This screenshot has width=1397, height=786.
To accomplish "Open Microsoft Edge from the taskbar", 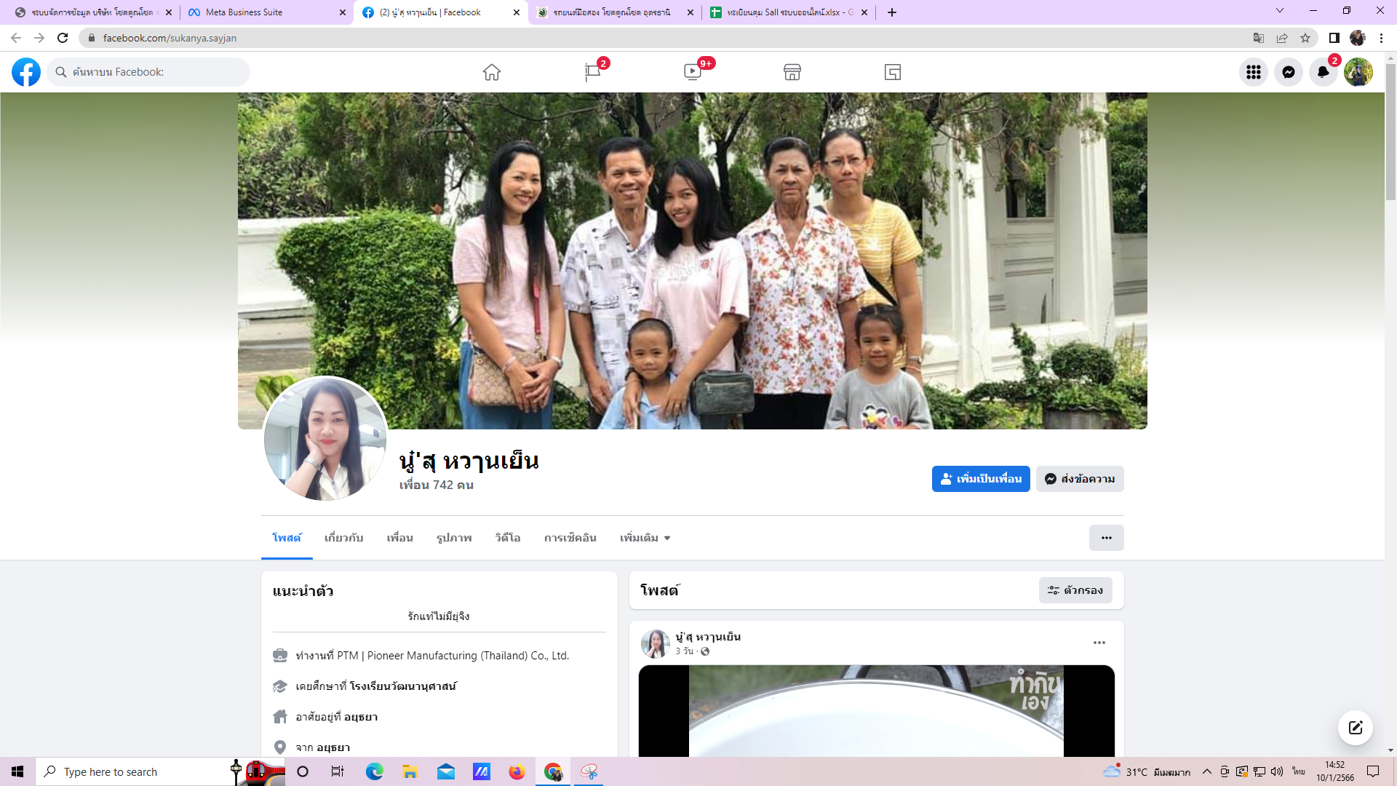I will 374,771.
